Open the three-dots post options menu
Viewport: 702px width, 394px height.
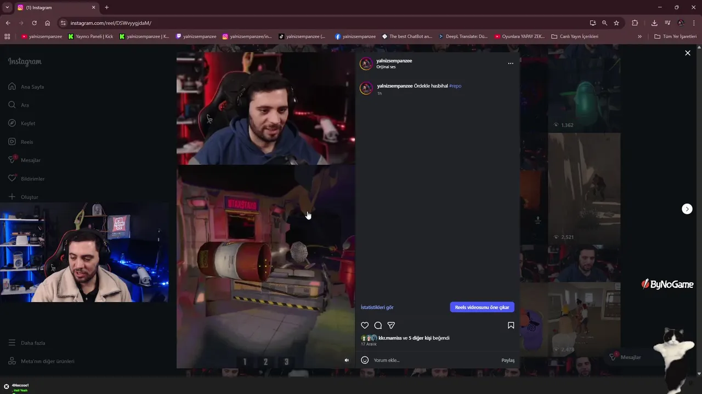pyautogui.click(x=511, y=63)
